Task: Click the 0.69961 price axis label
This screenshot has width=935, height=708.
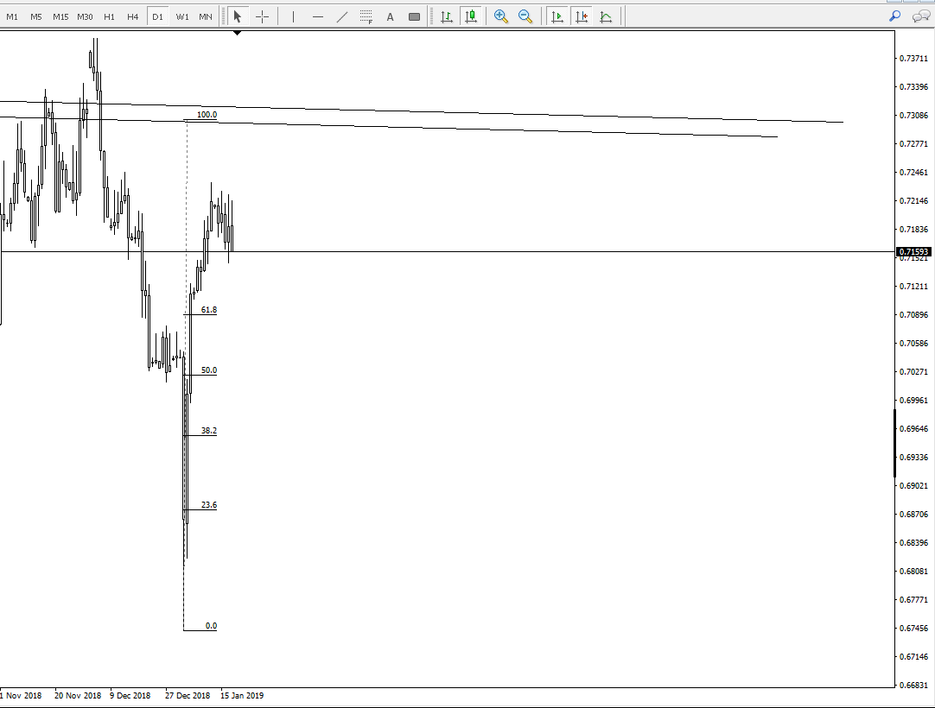Action: pyautogui.click(x=913, y=401)
